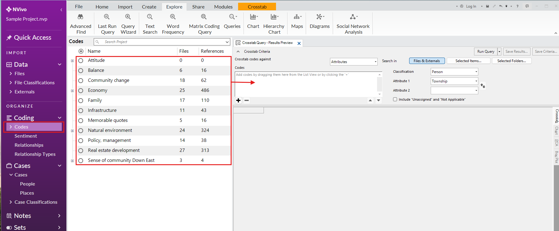
Task: Click the undo arrow in title bar
Action: 501,6
